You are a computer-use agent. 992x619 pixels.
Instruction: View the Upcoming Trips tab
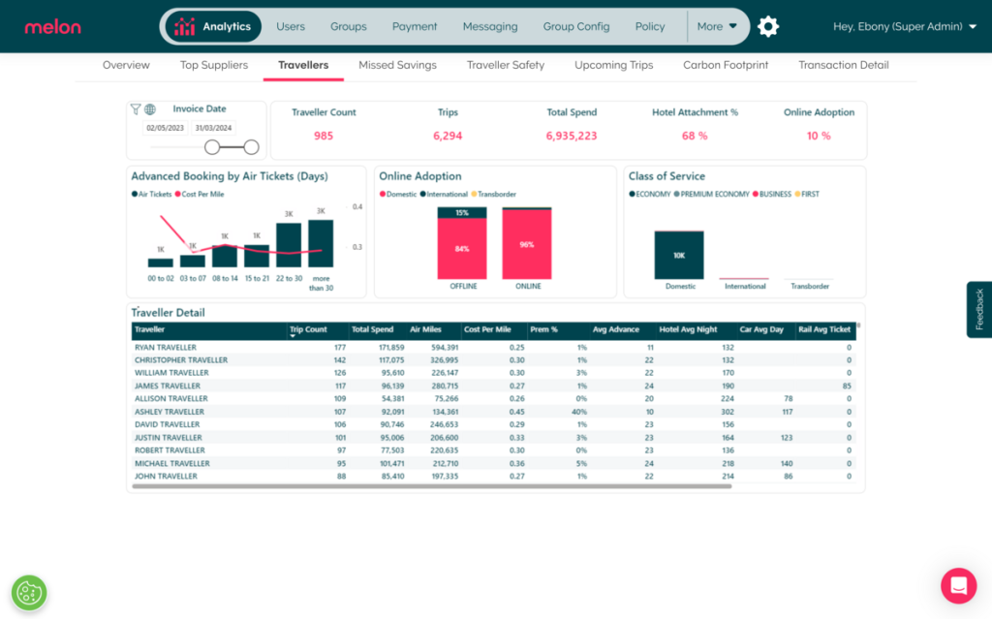click(x=613, y=65)
